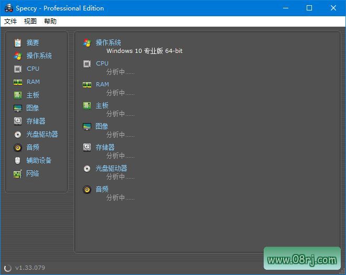Image resolution: width=346 pixels, height=275 pixels.
Task: Click the CPU heading link in summary
Action: click(102, 63)
